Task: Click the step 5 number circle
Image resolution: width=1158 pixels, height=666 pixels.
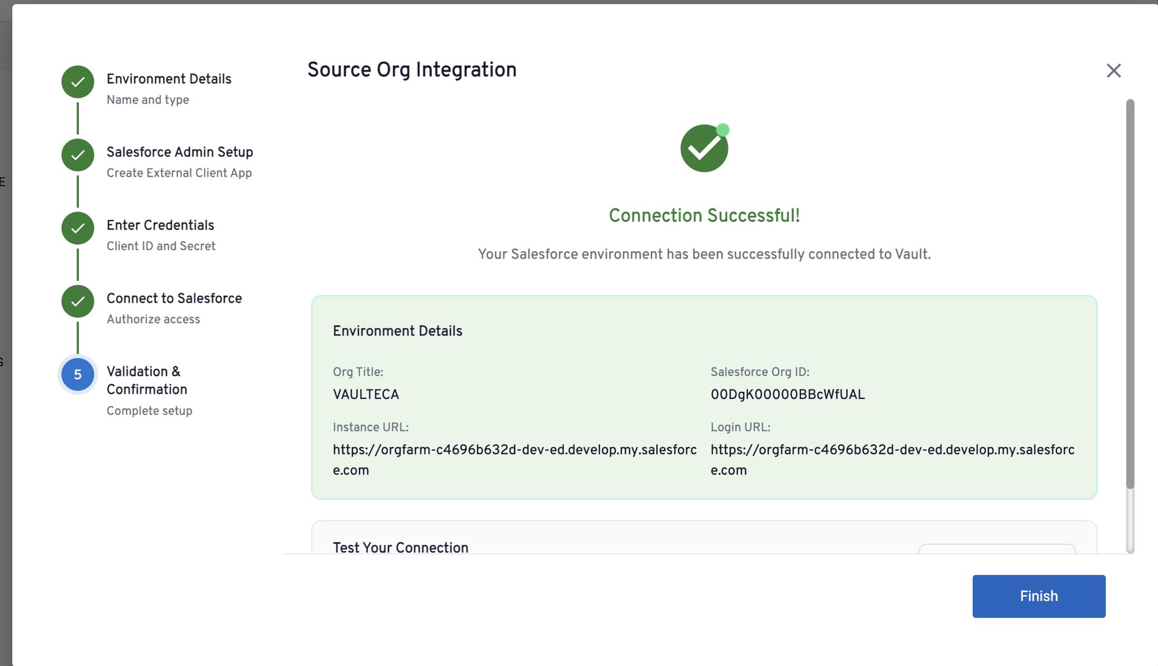Action: point(78,375)
